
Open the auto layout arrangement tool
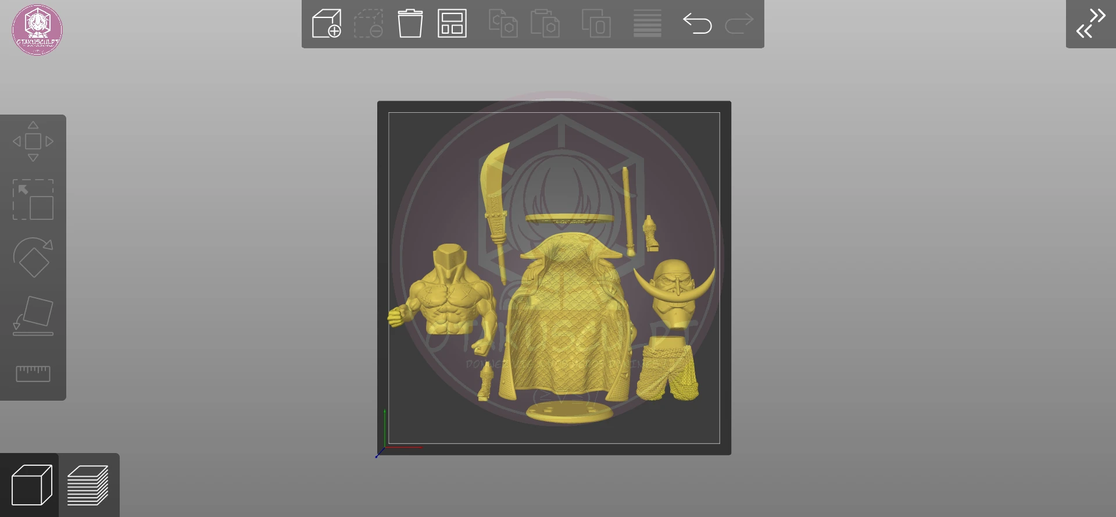(x=452, y=24)
